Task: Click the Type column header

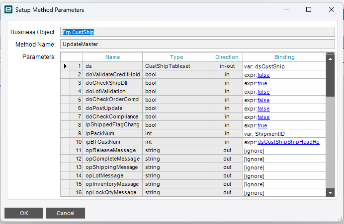Action: (x=176, y=57)
